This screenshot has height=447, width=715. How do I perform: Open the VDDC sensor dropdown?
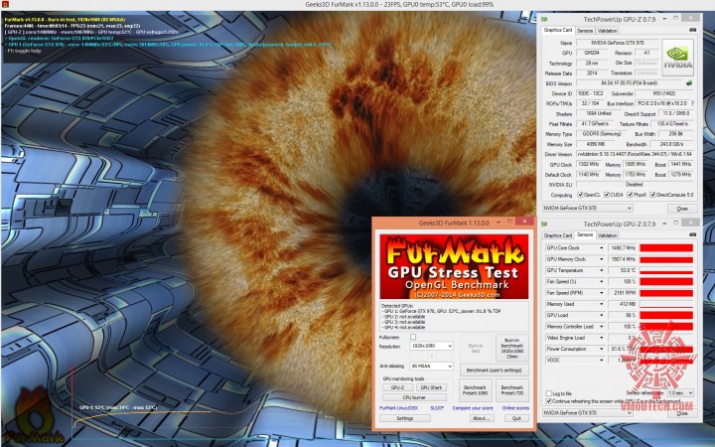point(601,361)
